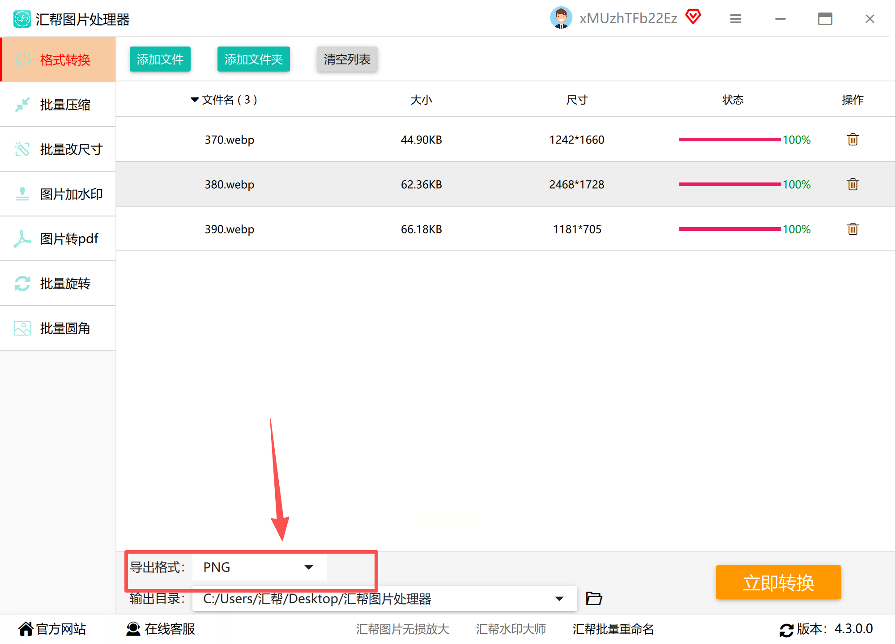This screenshot has height=644, width=895.
Task: Click the add file button
Action: point(160,59)
